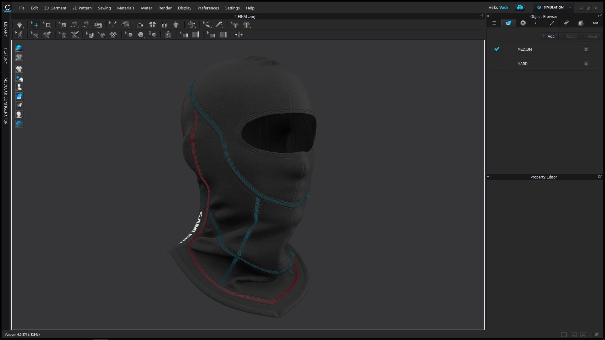The width and height of the screenshot is (605, 340).
Task: Collapse the Property Editor panel with its arrow
Action: coord(488,177)
